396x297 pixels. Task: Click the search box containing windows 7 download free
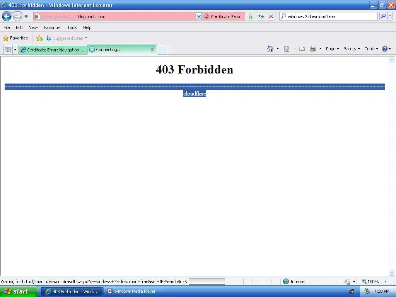pos(328,17)
